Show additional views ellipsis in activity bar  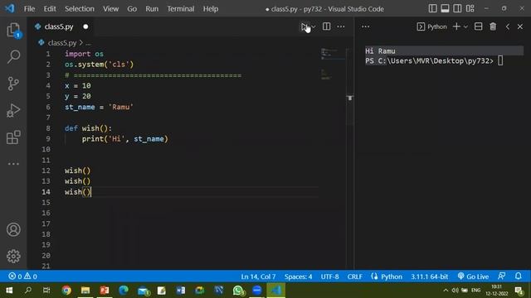pyautogui.click(x=13, y=164)
